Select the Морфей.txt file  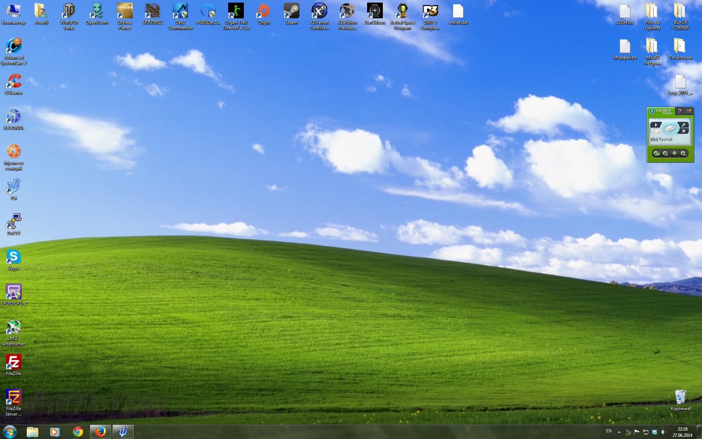[x=625, y=49]
